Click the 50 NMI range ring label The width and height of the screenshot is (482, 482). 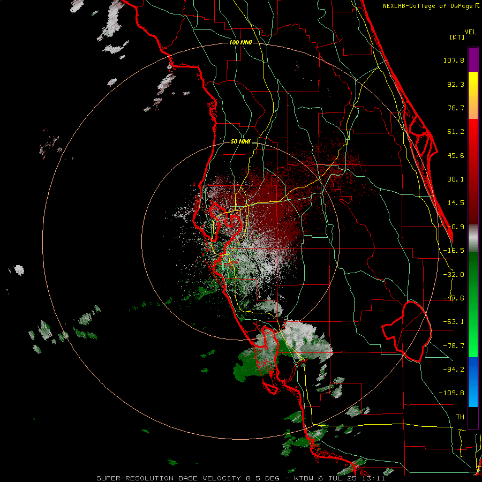click(240, 142)
